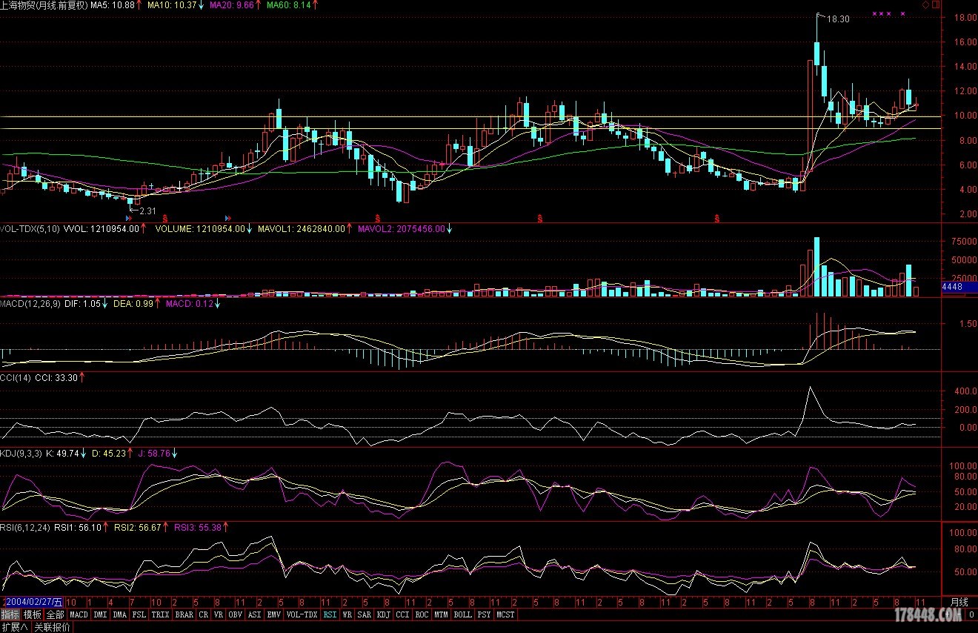Select the VOL-TDX tab in bottom bar

302,614
